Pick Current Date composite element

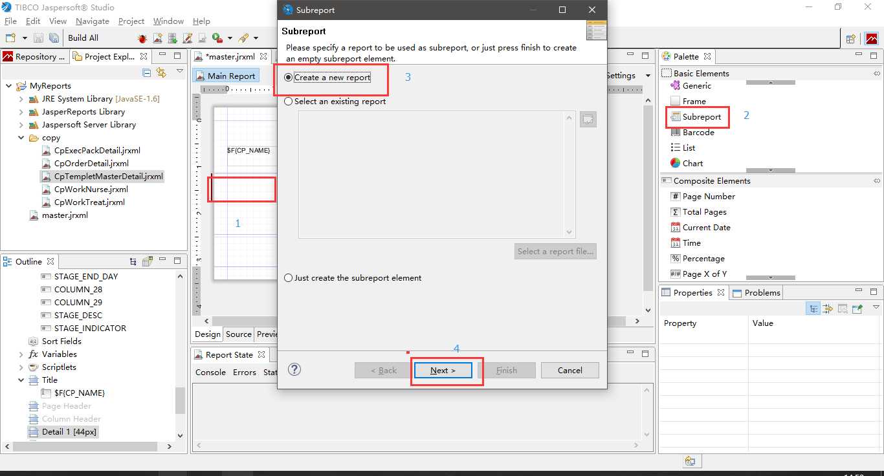[x=700, y=227]
